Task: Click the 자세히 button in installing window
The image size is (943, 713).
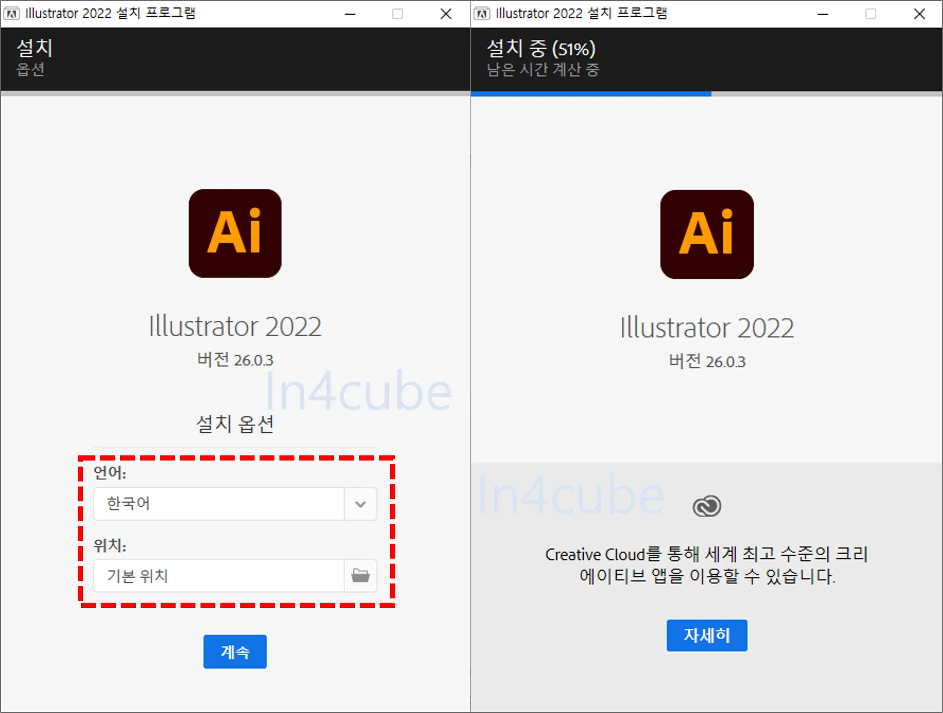Action: coord(707,635)
